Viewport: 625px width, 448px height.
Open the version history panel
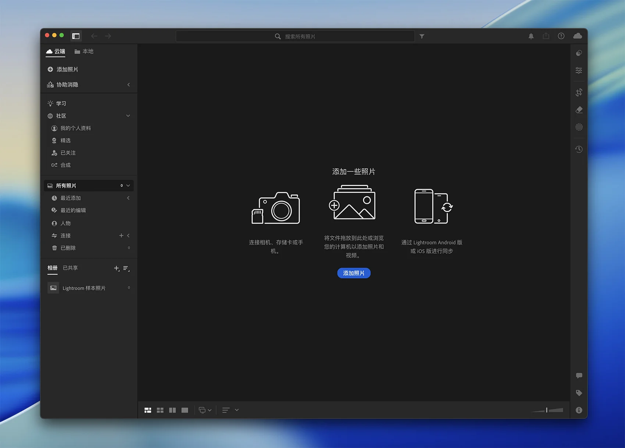tap(579, 149)
